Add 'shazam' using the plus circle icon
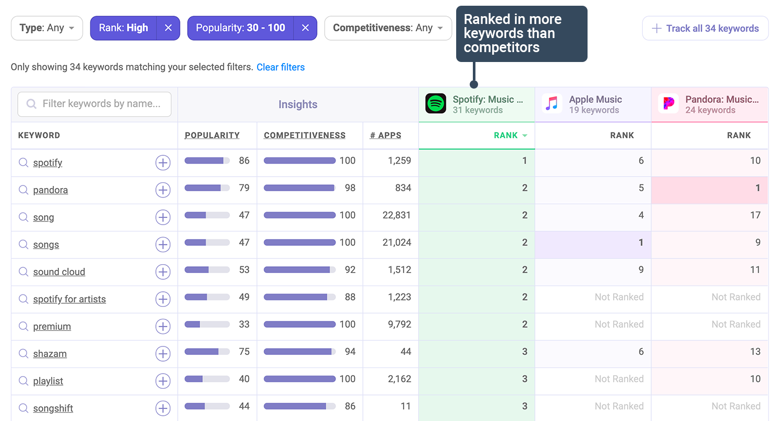The width and height of the screenshot is (782, 421). pyautogui.click(x=163, y=354)
